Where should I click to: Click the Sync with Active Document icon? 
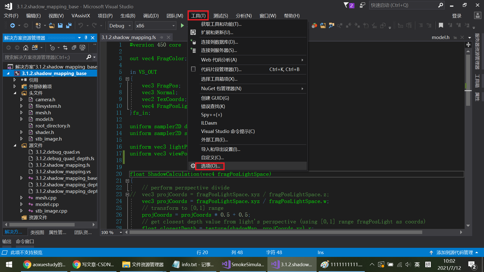(65, 48)
